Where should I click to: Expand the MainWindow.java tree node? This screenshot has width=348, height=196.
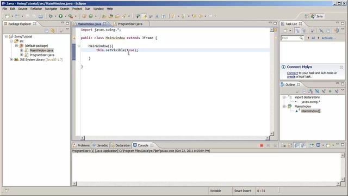22,50
